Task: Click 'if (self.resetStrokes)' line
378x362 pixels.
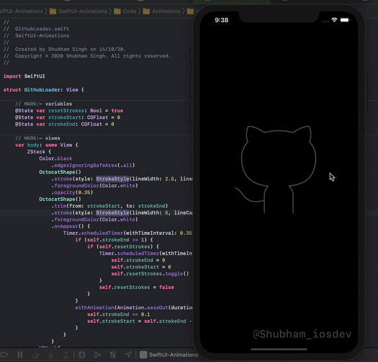Action: pos(123,246)
